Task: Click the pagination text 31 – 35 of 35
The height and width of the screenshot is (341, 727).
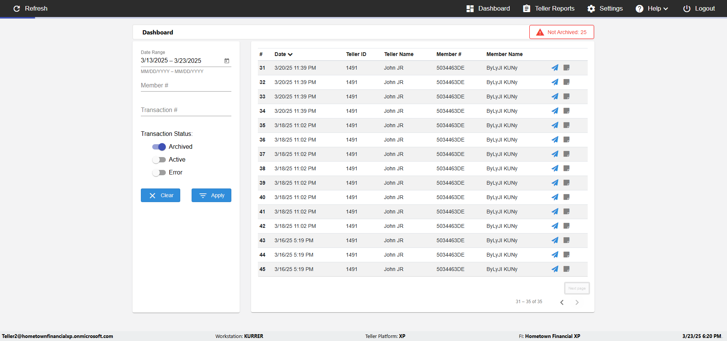Action: [529, 302]
